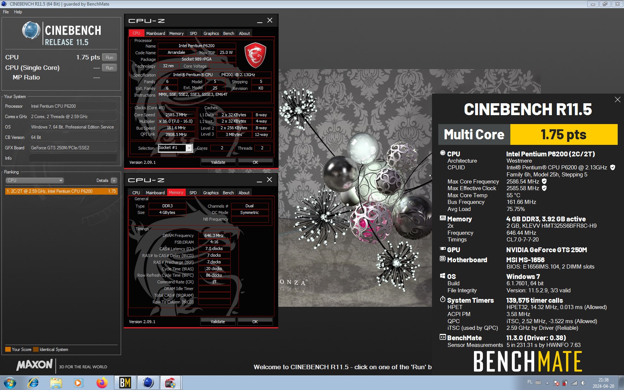Open About tab in lower CPU-Z window
This screenshot has height=390, width=624.
point(244,193)
